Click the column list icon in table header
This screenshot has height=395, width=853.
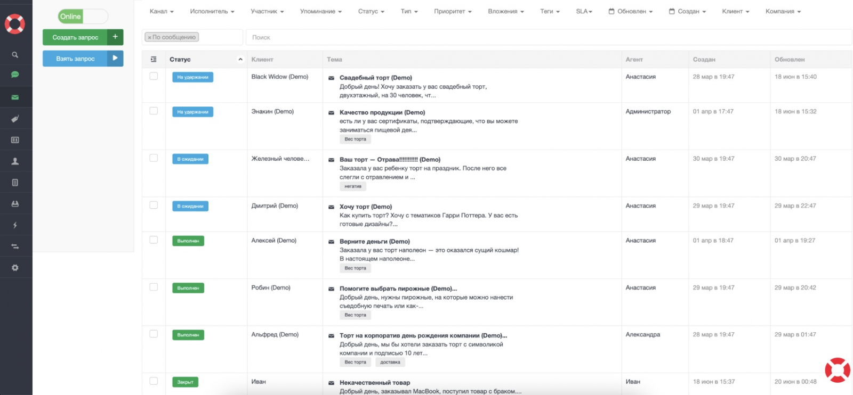154,59
